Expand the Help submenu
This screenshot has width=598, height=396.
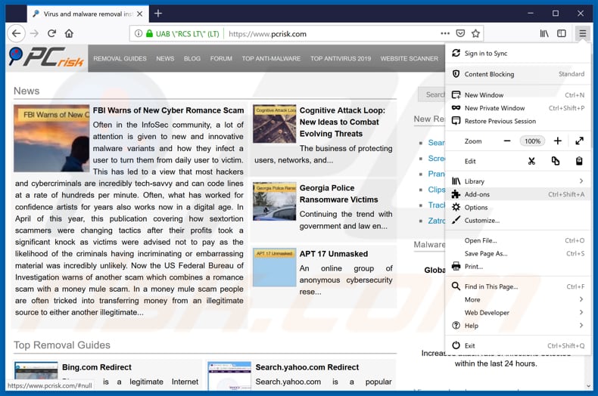(x=518, y=326)
